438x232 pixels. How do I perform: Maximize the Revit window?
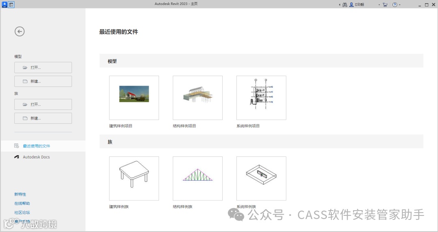click(427, 5)
